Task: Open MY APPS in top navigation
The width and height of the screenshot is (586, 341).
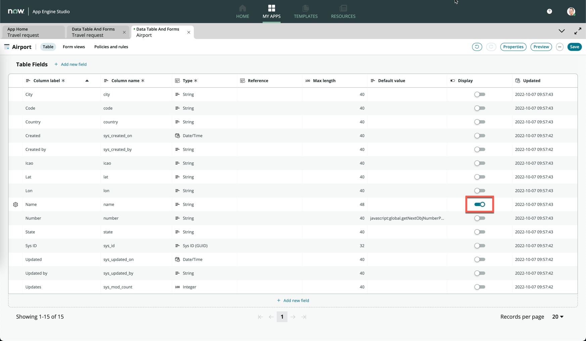Action: click(x=271, y=12)
